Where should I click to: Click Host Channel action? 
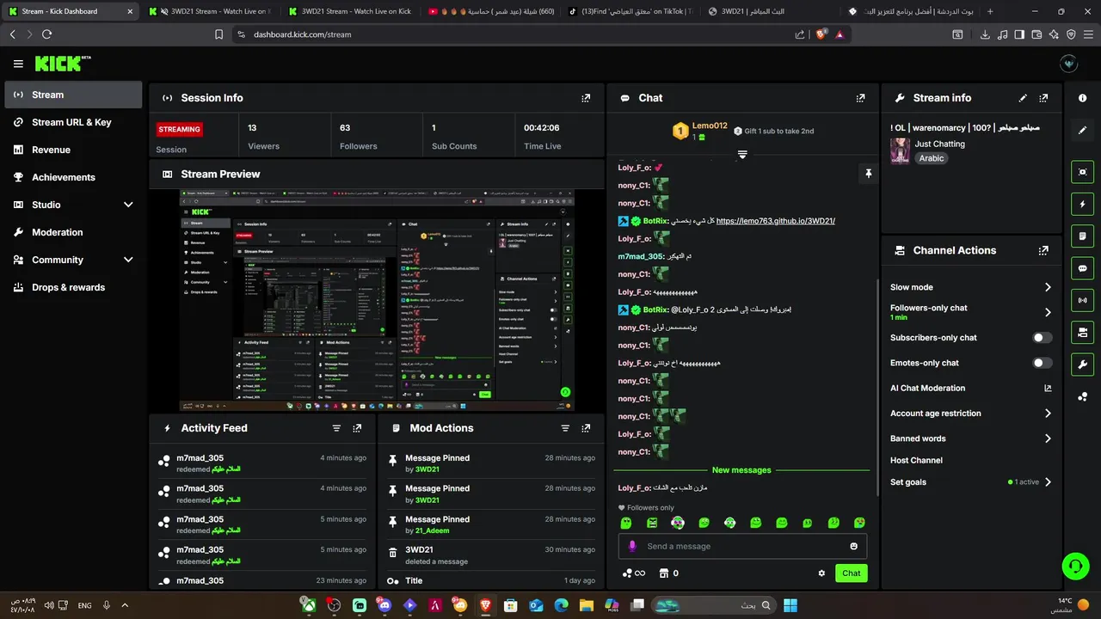(x=916, y=461)
